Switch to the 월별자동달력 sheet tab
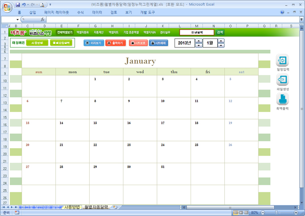Image resolution: width=305 pixels, height=216 pixels. coord(96,207)
